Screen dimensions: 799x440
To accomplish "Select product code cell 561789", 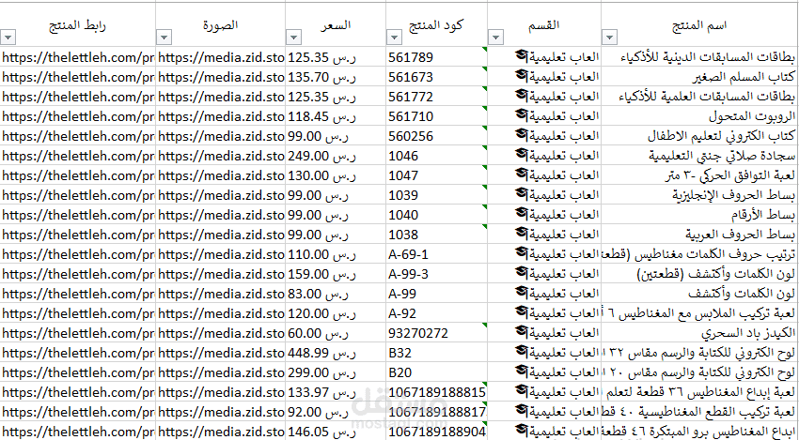I will 437,57.
